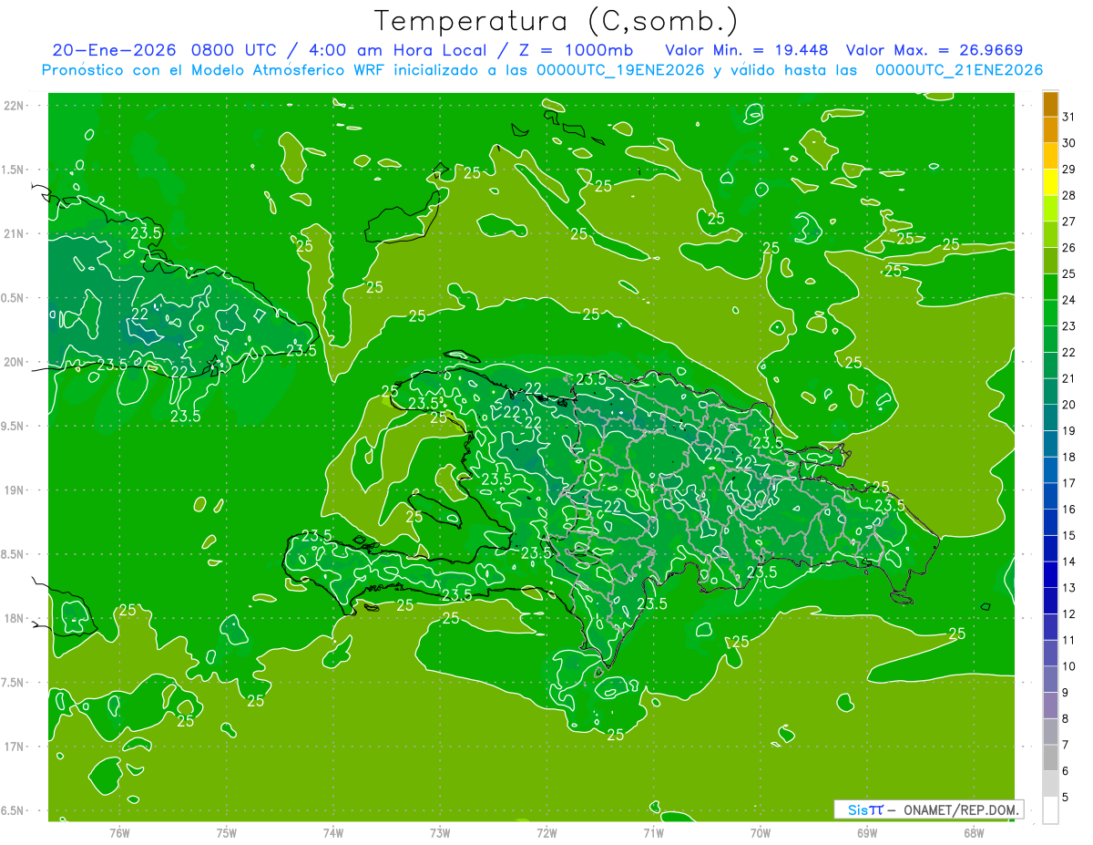
Task: Select the yellow-green swatch between 27 and 28
Action: 1050,208
